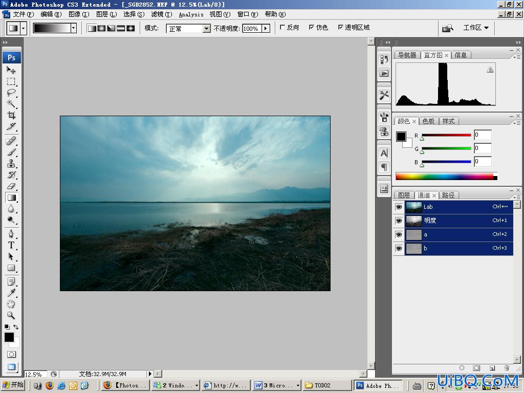Select the Dodge tool
The height and width of the screenshot is (393, 524).
coord(11,220)
